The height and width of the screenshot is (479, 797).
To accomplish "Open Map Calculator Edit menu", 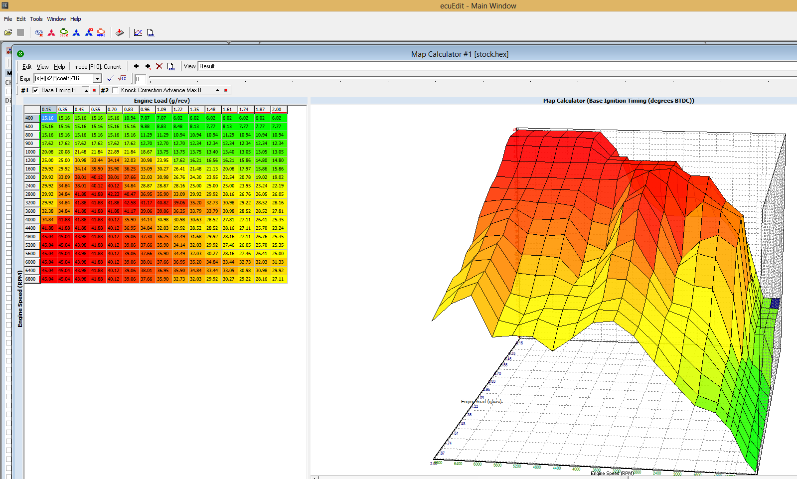I will coord(27,67).
